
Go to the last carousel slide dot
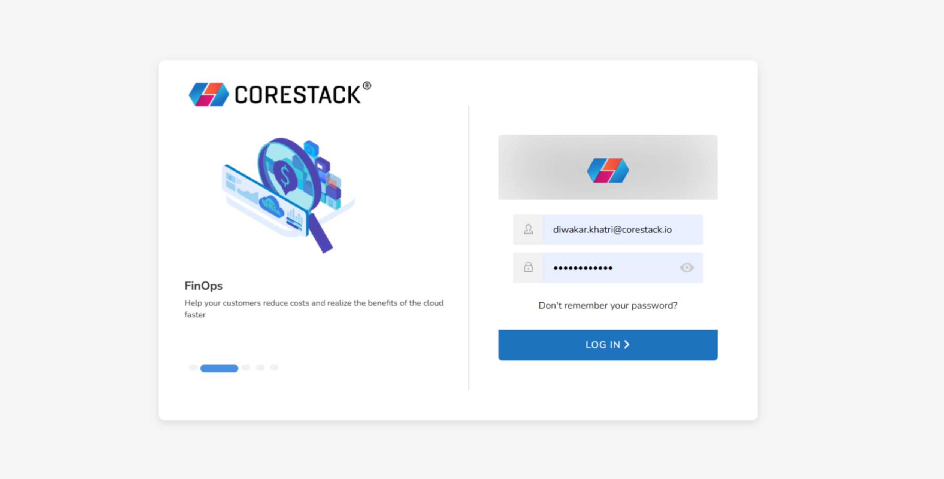click(274, 368)
